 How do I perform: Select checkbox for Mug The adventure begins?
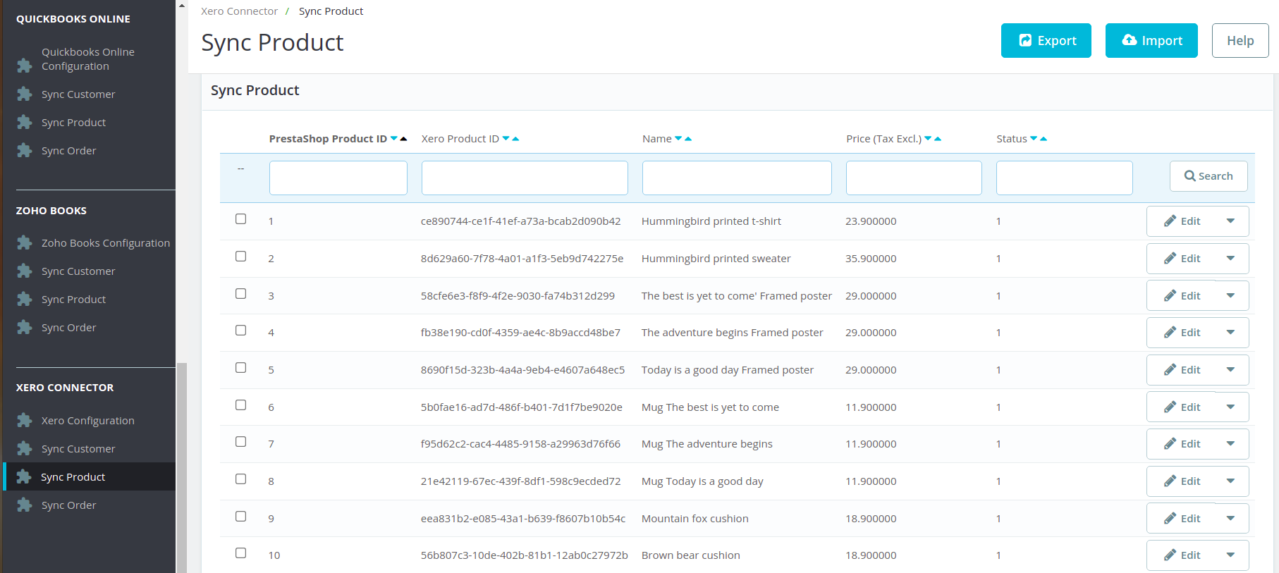point(241,442)
